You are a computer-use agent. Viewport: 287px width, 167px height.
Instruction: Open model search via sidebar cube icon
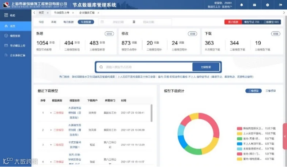point(6,36)
